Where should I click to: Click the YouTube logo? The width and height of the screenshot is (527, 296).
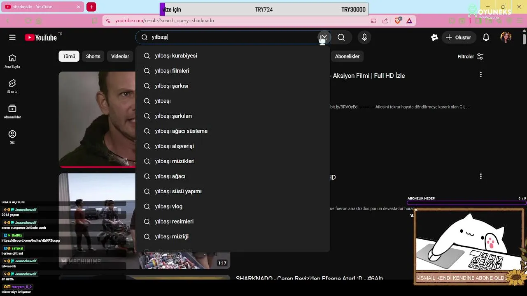click(x=41, y=37)
